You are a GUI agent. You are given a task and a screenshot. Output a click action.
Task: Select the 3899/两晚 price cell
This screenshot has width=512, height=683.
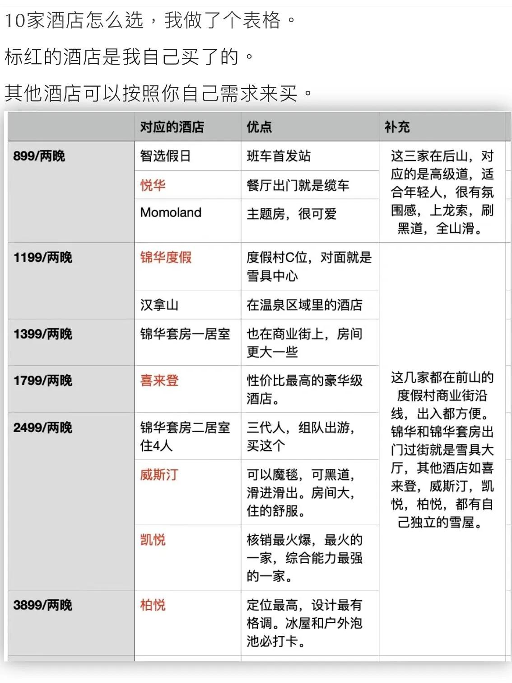[43, 605]
